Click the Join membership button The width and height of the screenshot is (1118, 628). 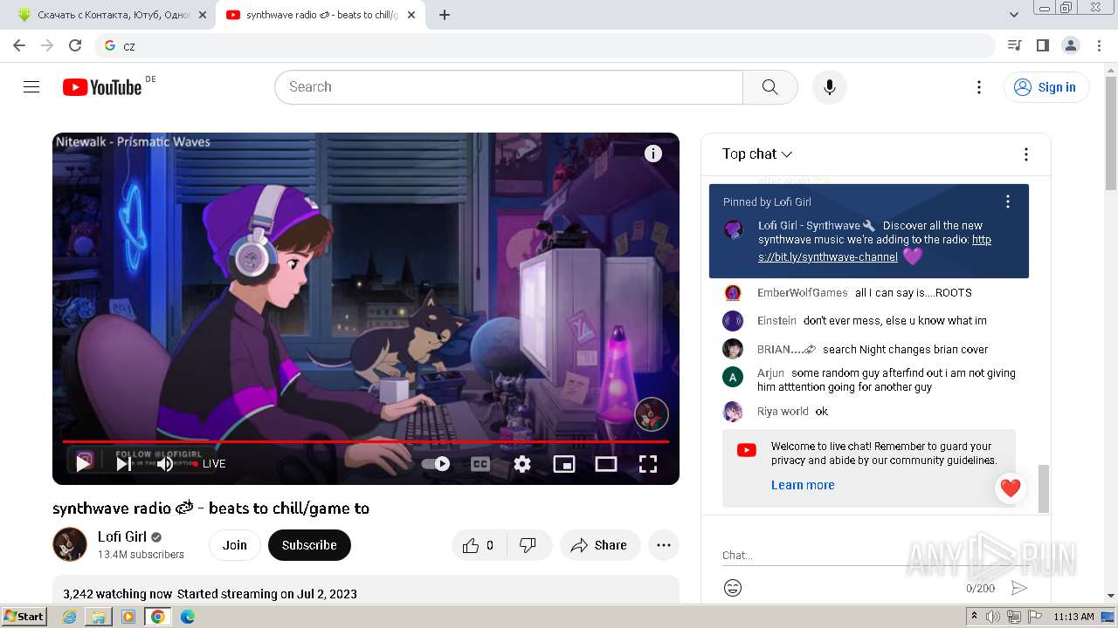tap(234, 545)
